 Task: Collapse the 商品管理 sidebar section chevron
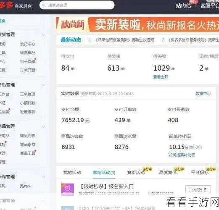pyautogui.click(x=43, y=126)
